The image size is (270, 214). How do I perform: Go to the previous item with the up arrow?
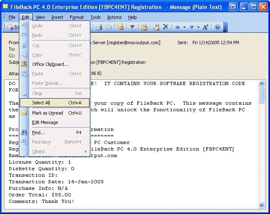tap(178, 27)
